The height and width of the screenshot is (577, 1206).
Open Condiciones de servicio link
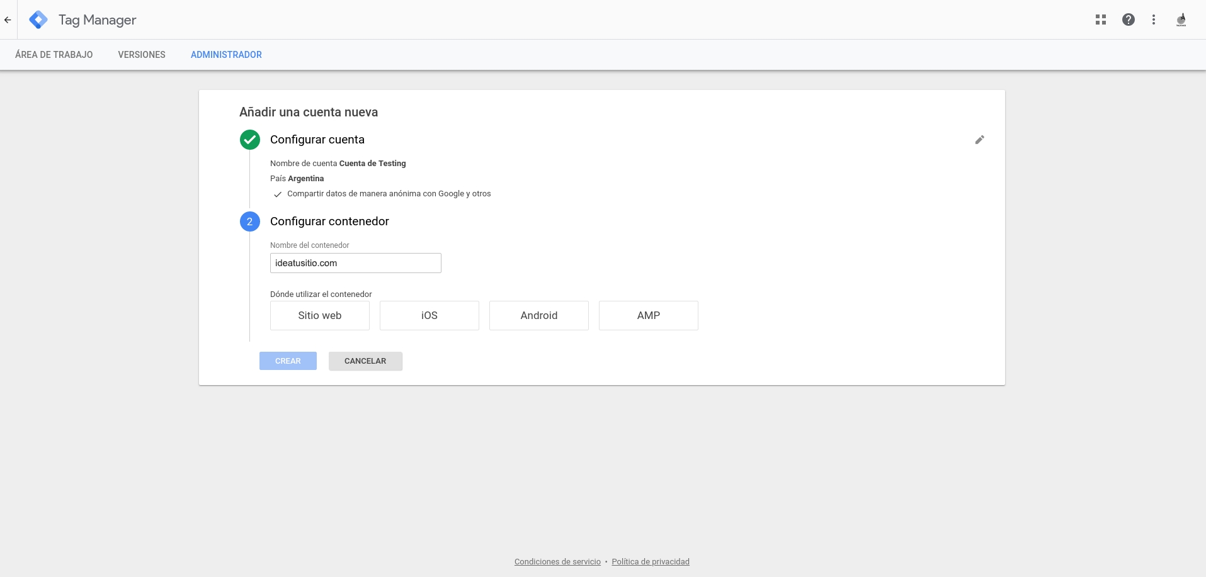(x=557, y=562)
